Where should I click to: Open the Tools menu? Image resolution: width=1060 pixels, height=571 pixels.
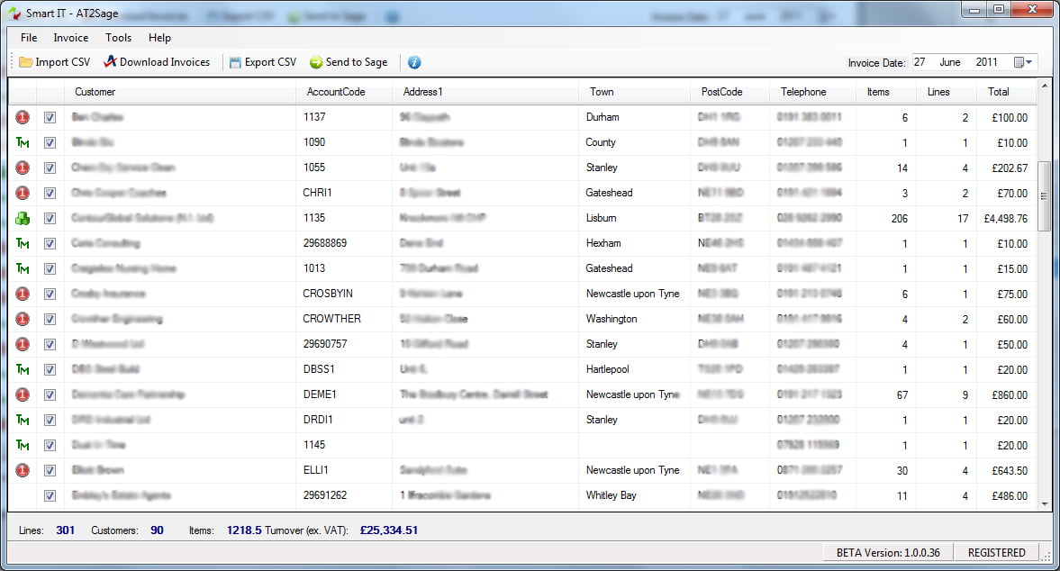[x=118, y=38]
